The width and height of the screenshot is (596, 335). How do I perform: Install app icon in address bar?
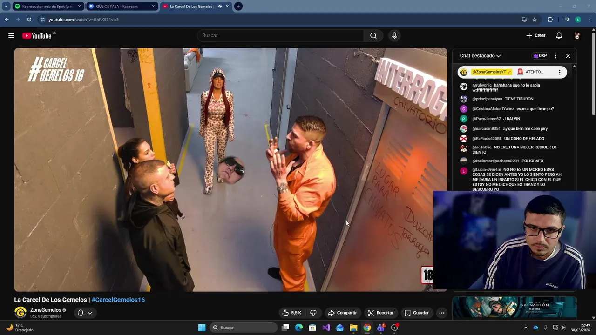(x=524, y=20)
